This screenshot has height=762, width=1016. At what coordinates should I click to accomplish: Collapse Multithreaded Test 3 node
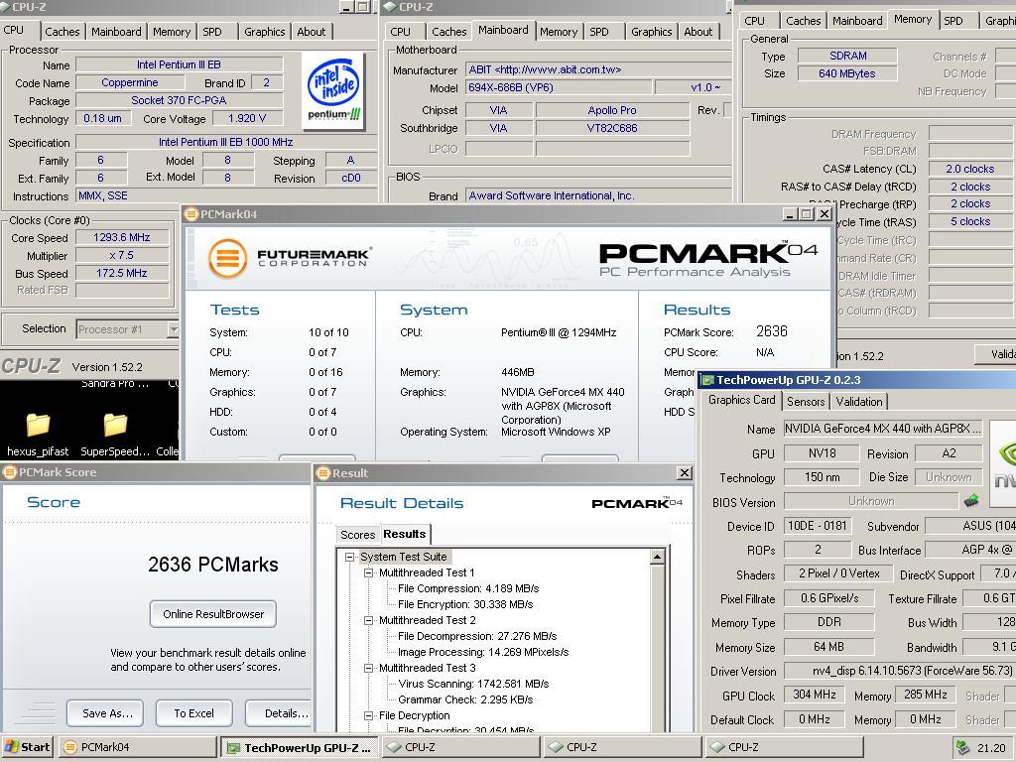pos(369,668)
